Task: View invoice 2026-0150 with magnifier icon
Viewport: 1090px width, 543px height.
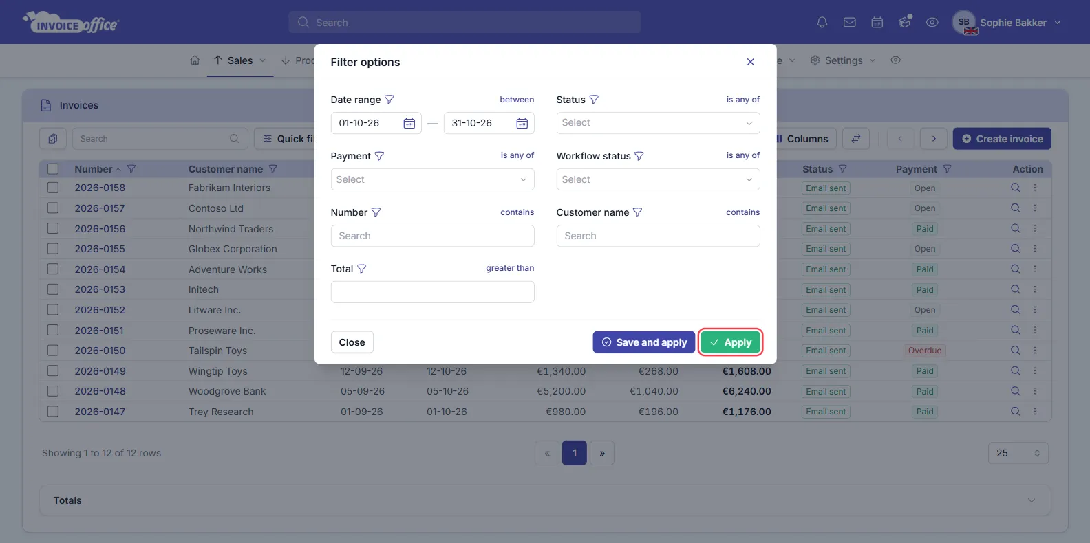Action: (1015, 351)
